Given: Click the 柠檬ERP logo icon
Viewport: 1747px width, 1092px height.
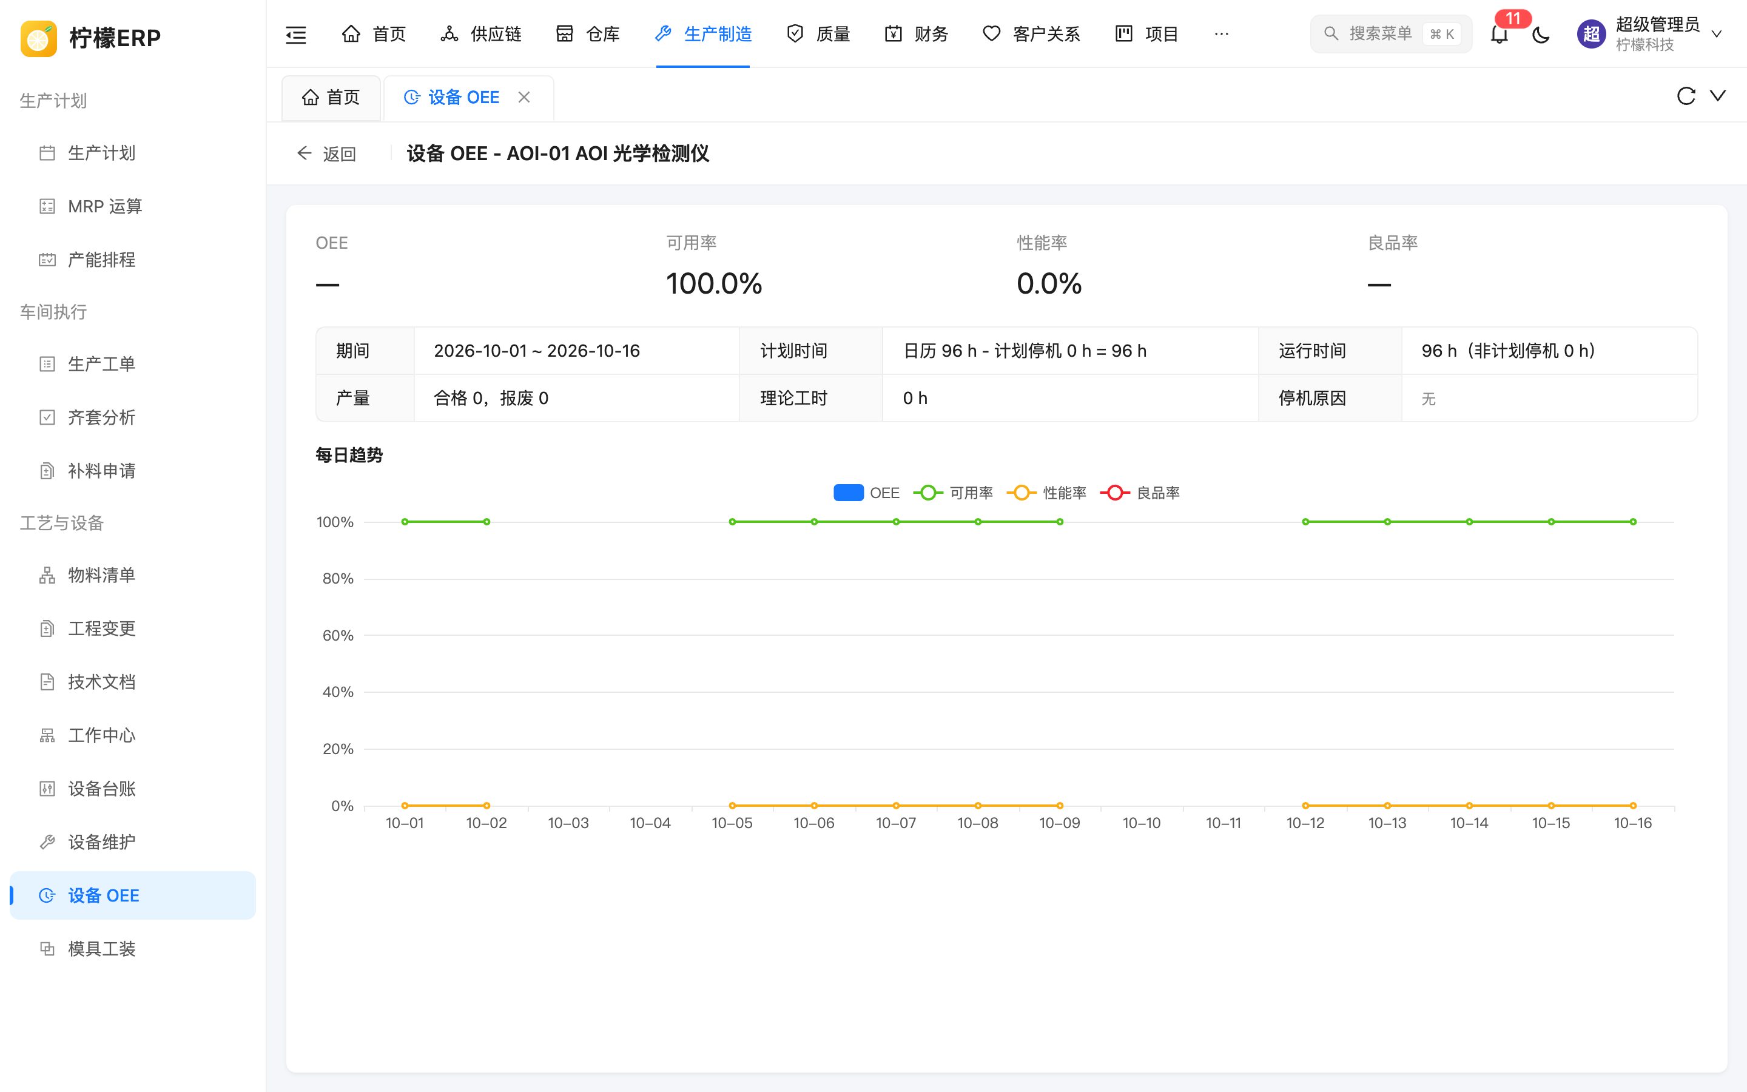Looking at the screenshot, I should (x=39, y=38).
